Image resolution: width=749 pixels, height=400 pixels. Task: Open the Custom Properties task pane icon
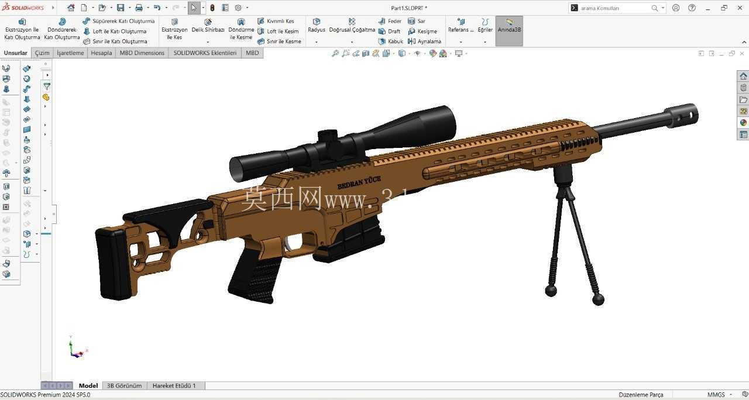[743, 135]
